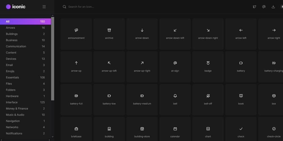283x141 pixels.
Task: Filter by Arrows category
Action: pyautogui.click(x=25, y=28)
